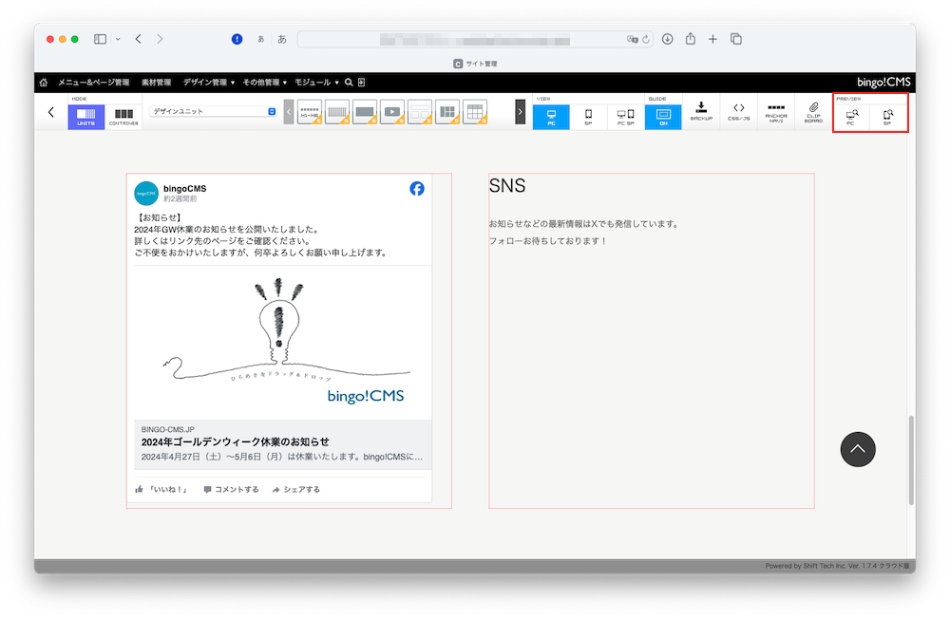Open the デザインユニット dropdown
Screen dimensions: 950x619
[x=211, y=110]
